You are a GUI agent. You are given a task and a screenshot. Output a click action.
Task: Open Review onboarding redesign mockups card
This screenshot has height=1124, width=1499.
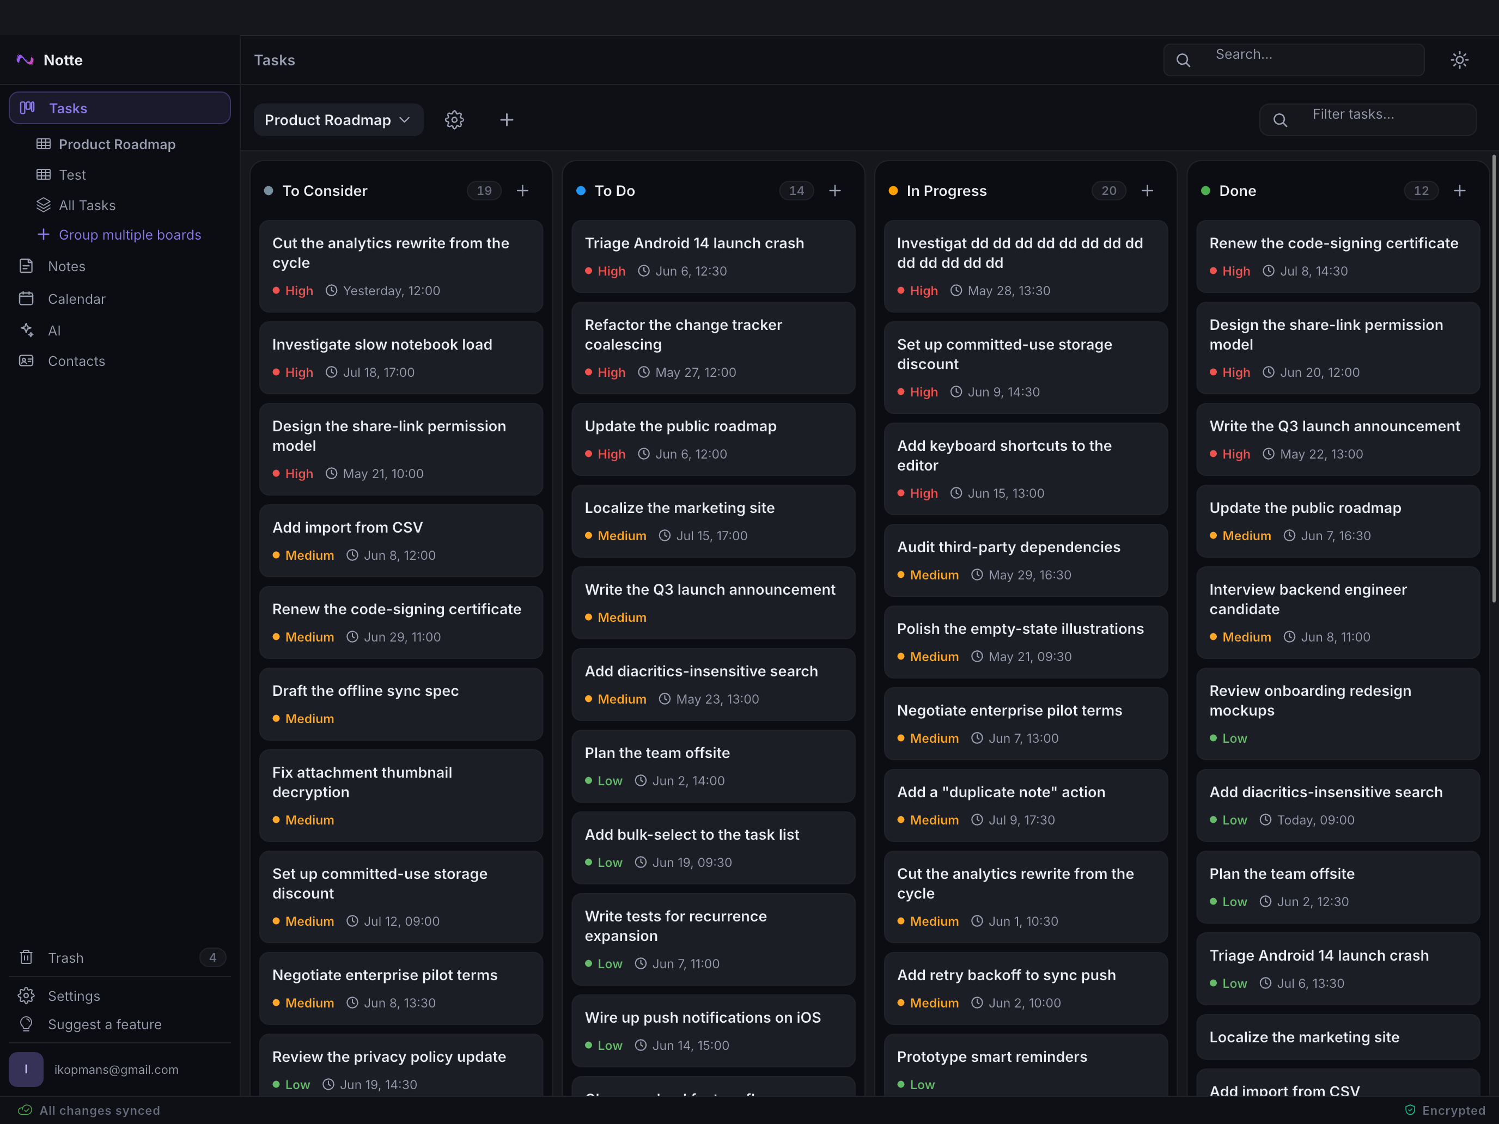pos(1338,714)
